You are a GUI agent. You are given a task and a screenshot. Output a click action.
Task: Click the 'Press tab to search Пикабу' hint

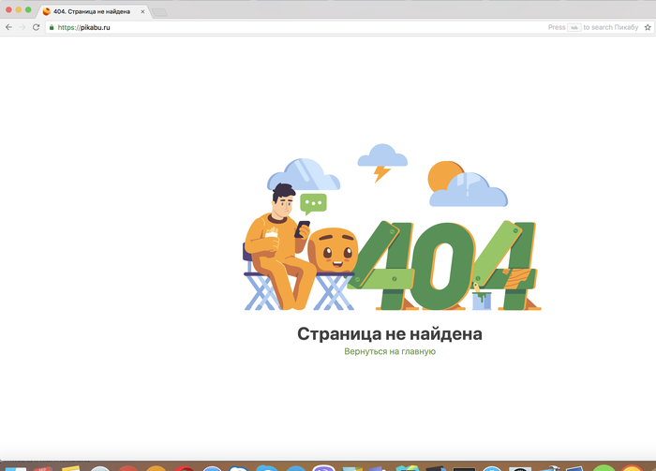[593, 27]
